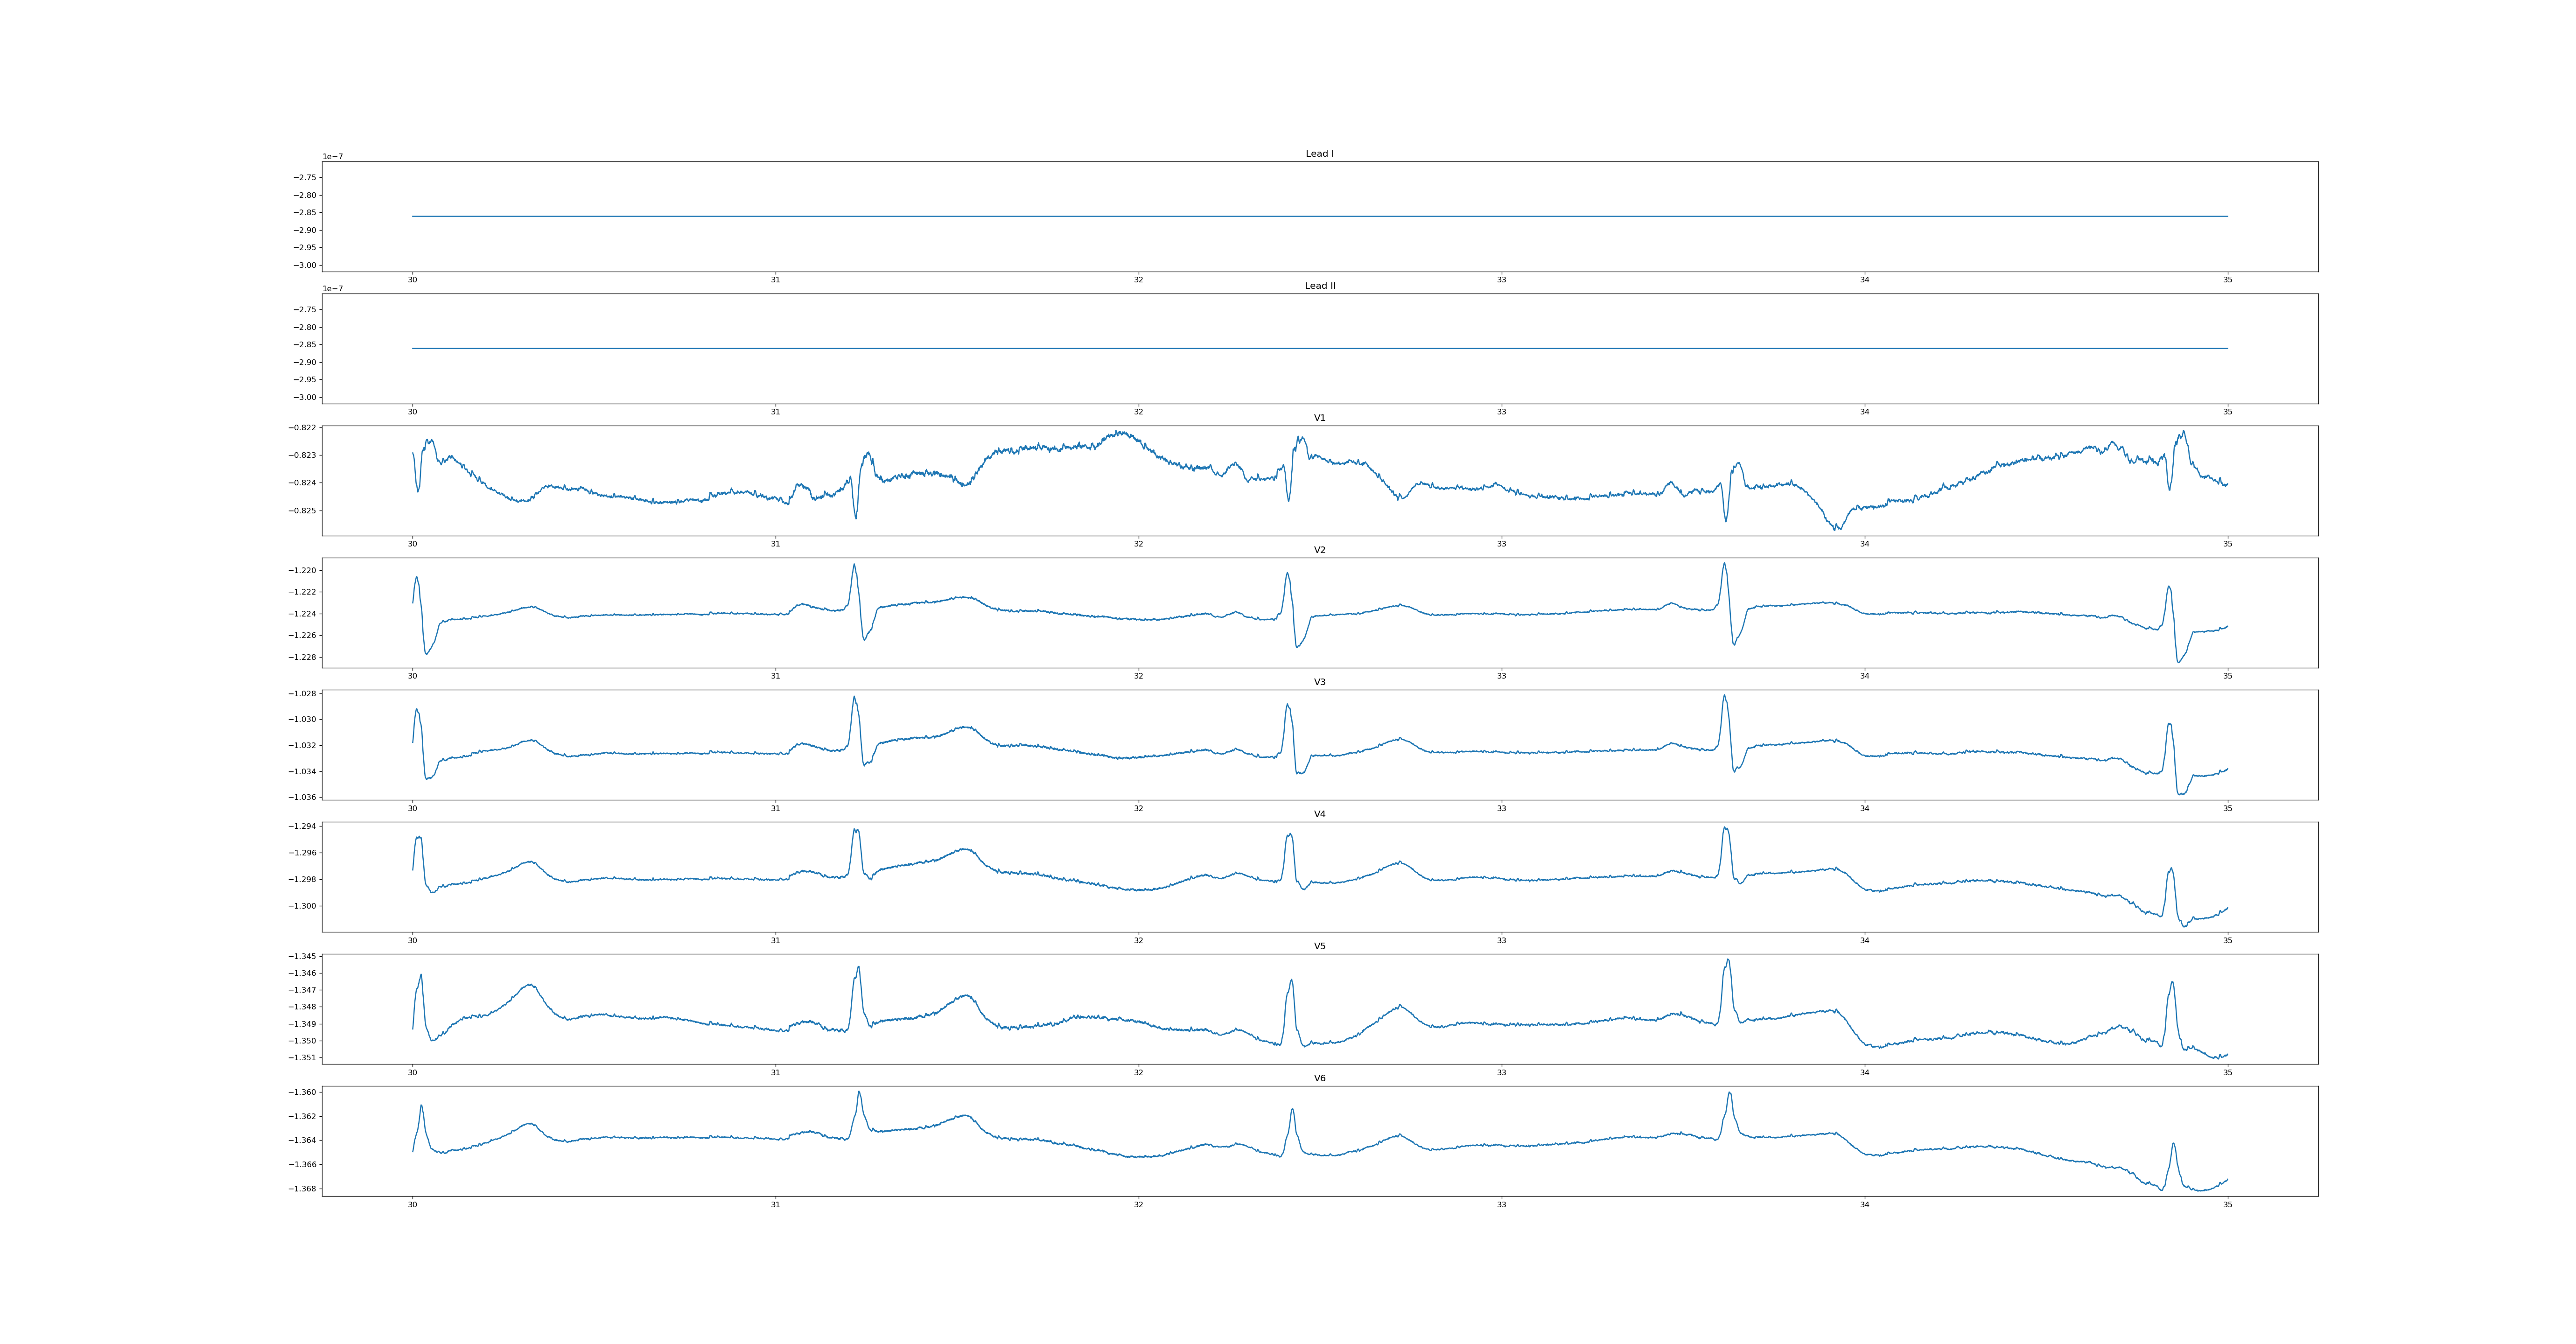Click the −1.036 y-axis label on V3
Screen dimensions: 2576x1344
302,798
